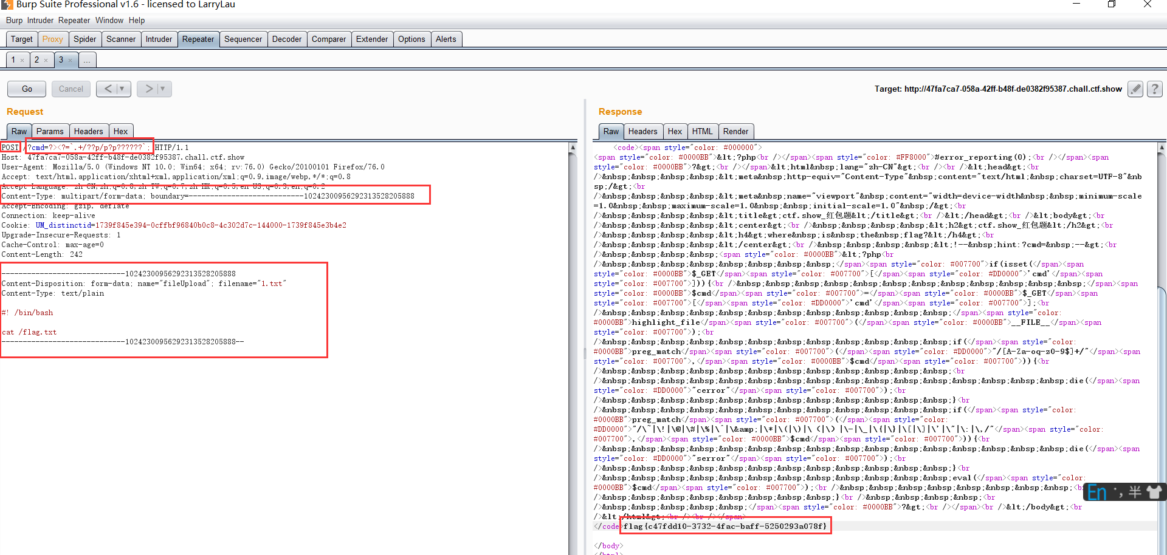Switch to the Comparer tool tab
The width and height of the screenshot is (1167, 555).
tap(329, 39)
